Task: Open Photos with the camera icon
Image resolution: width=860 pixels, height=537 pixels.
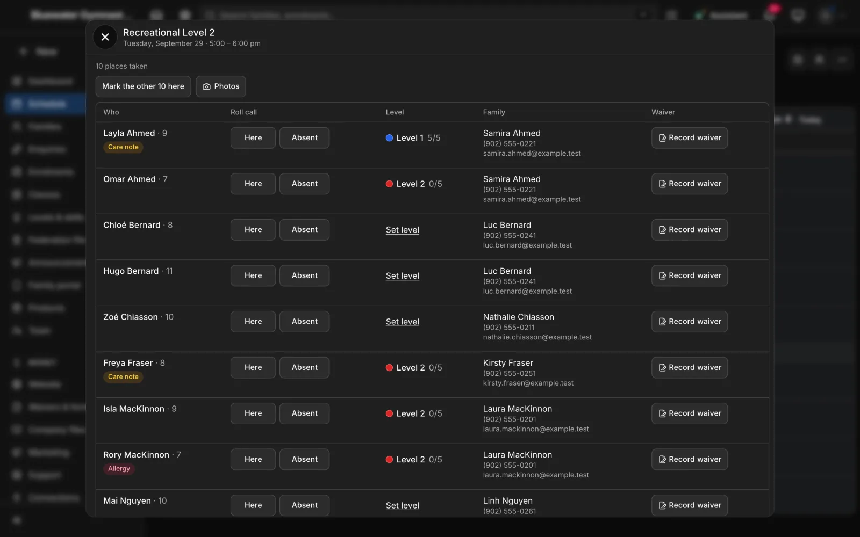Action: 221,86
